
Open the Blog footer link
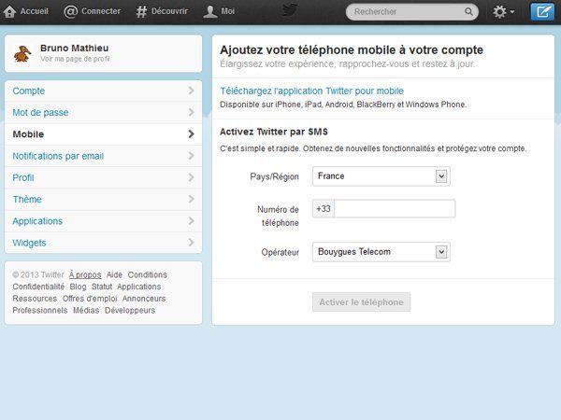point(78,287)
